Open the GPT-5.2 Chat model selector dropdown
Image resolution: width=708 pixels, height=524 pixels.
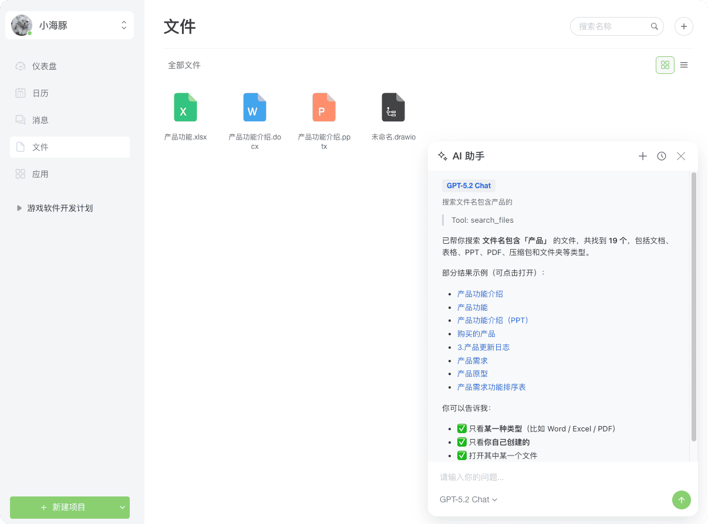pos(468,499)
